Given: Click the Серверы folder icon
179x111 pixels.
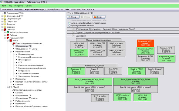Looking at the screenshot, I should click(5, 27).
